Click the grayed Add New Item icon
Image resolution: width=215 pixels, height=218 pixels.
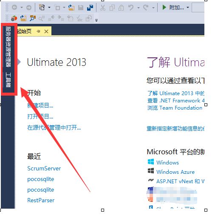[x=57, y=8]
